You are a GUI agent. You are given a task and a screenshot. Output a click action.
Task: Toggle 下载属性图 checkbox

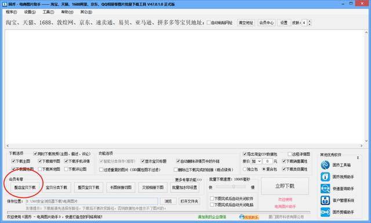[x=13, y=169]
